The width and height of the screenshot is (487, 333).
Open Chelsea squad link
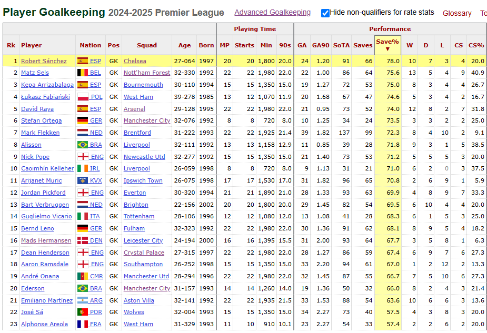coord(135,61)
